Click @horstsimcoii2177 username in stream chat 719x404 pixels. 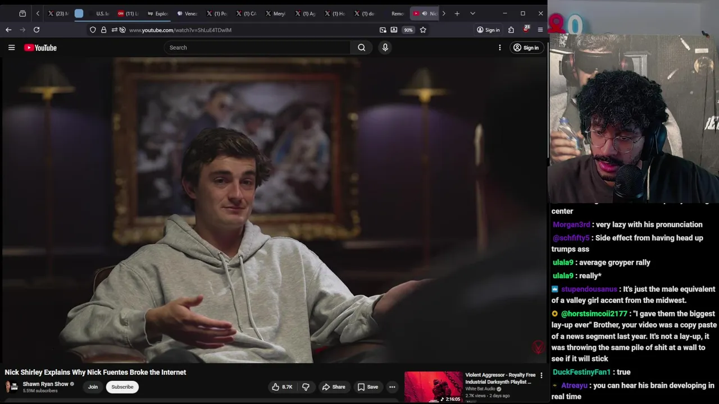pyautogui.click(x=594, y=314)
